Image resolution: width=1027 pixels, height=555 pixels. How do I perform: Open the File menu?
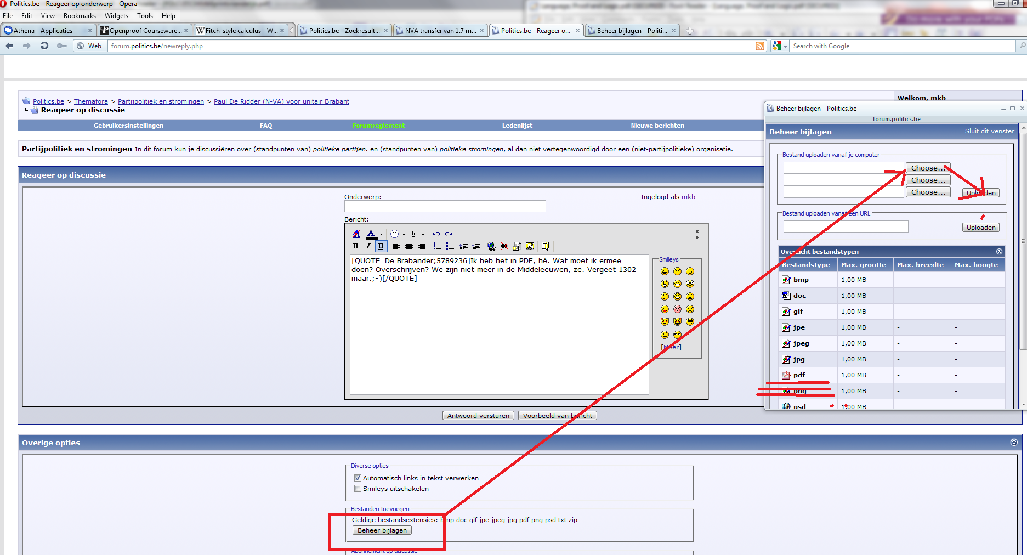(8, 16)
